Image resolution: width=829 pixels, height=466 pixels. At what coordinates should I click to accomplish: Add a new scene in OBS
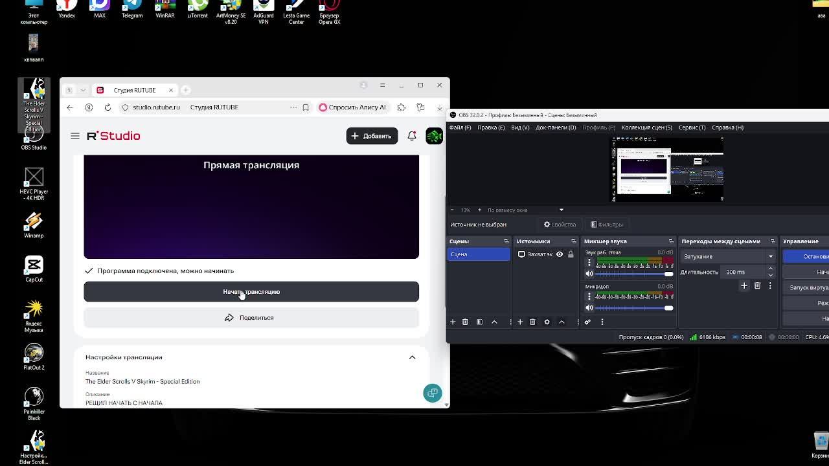tap(453, 322)
